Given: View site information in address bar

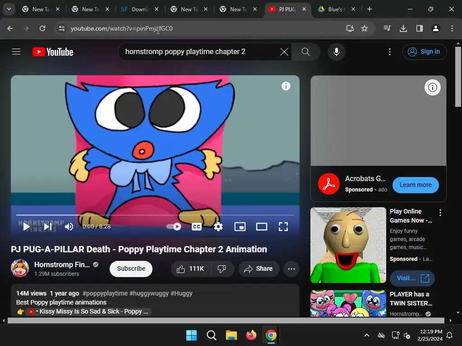Looking at the screenshot, I should [x=61, y=28].
